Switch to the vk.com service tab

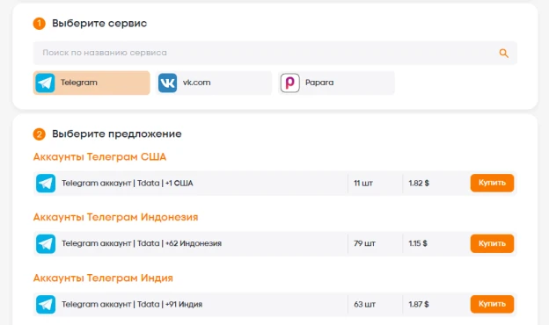tap(214, 83)
